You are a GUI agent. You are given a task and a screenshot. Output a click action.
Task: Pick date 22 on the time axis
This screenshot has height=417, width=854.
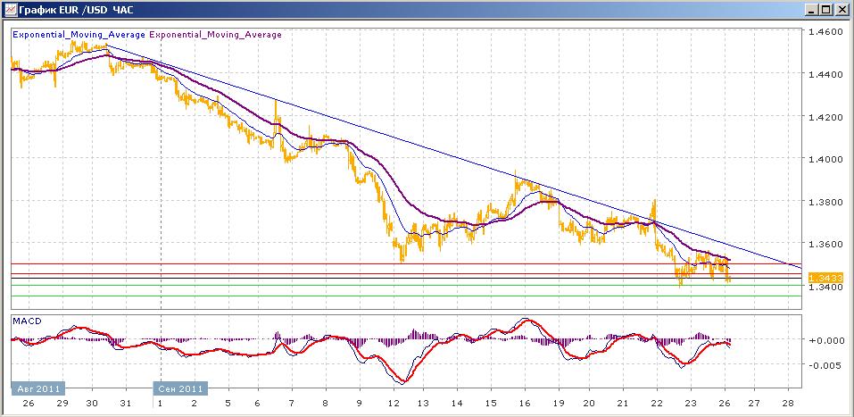[657, 404]
